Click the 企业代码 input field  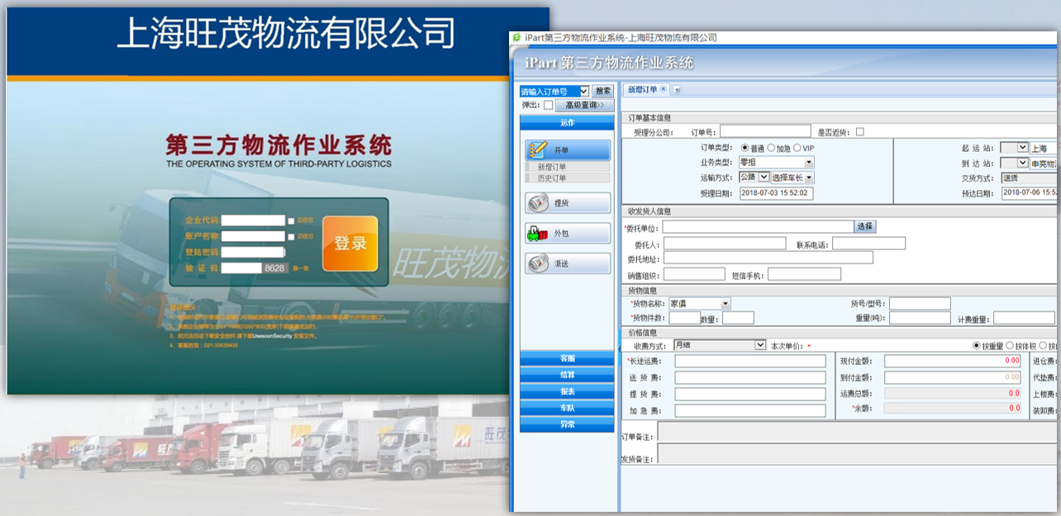(253, 220)
